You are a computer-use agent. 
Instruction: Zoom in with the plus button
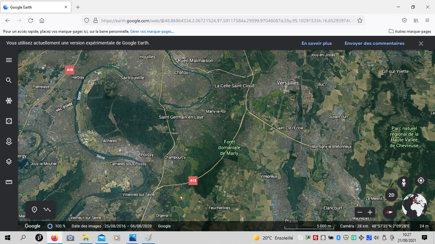pos(370,212)
